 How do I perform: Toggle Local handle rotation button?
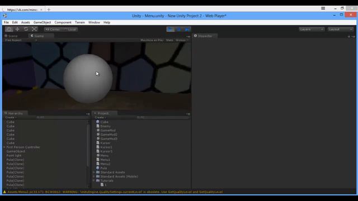click(69, 30)
